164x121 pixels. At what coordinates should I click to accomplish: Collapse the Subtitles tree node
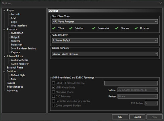point(4,72)
